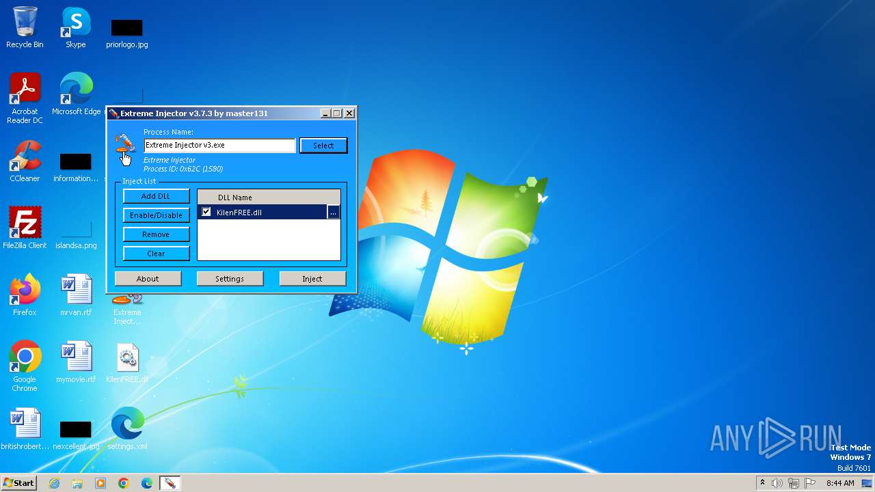The image size is (875, 492).
Task: Open the Recycle Bin desktop icon
Action: 25,27
